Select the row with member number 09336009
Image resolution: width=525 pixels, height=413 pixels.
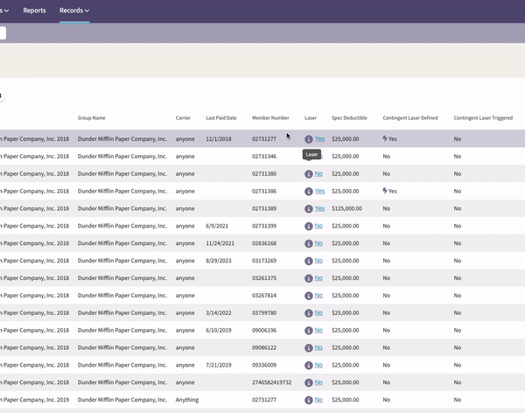tap(262, 365)
